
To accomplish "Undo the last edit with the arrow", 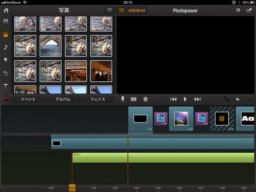I will click(238, 99).
